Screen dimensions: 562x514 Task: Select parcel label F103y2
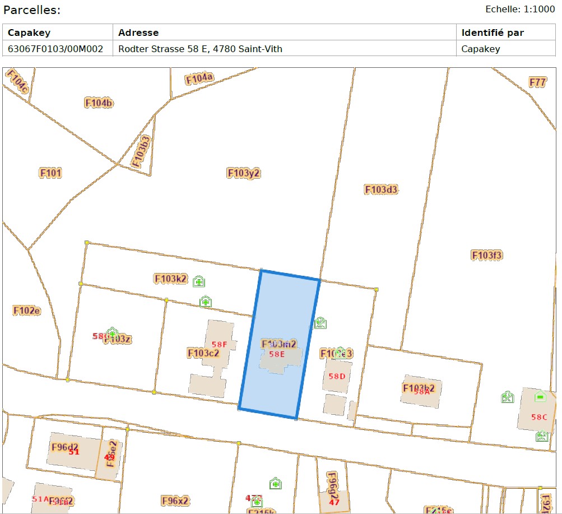pos(244,173)
